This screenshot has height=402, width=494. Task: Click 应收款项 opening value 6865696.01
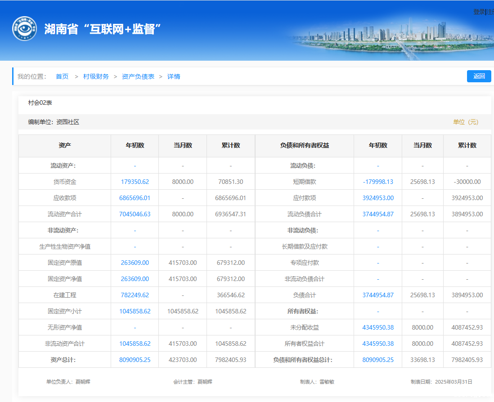[x=135, y=198]
